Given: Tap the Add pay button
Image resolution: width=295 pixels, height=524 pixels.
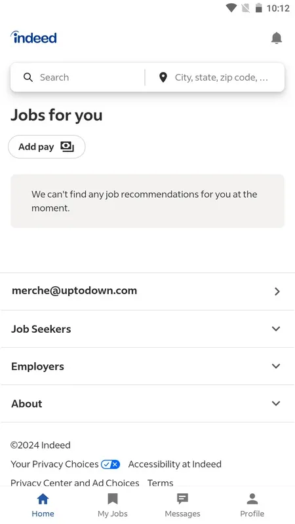Looking at the screenshot, I should coord(47,147).
